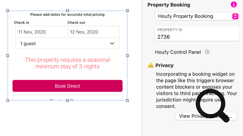Click the arrow icon next to Houfy Control Panel
Viewport: 243px width, 136px height.
(207, 52)
